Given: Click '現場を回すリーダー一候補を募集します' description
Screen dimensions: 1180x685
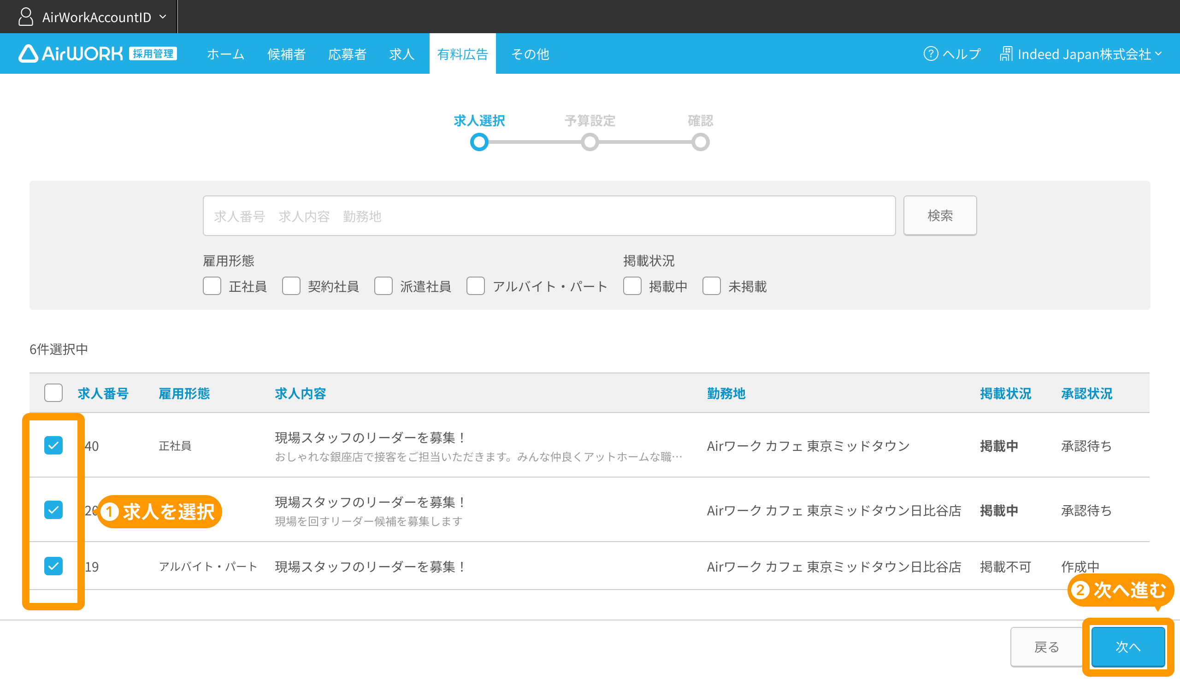Looking at the screenshot, I should coord(368,521).
